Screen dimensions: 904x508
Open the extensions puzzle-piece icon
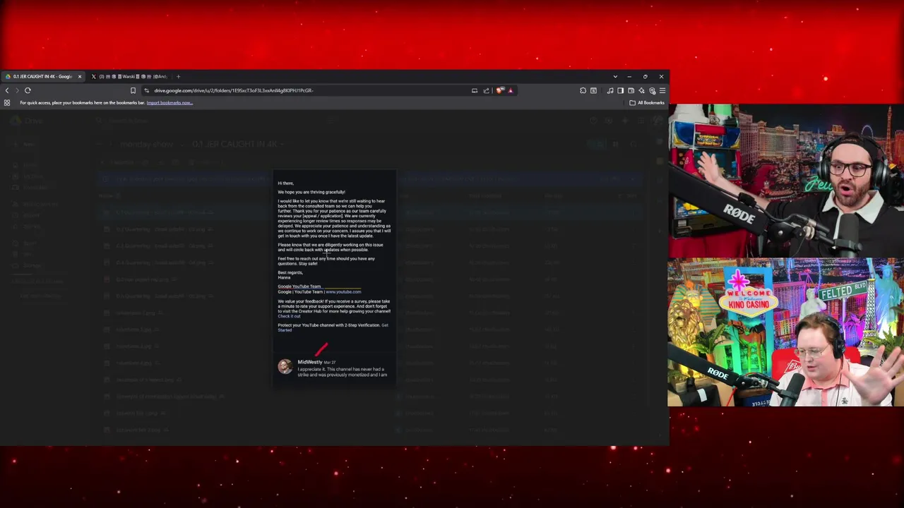click(583, 90)
